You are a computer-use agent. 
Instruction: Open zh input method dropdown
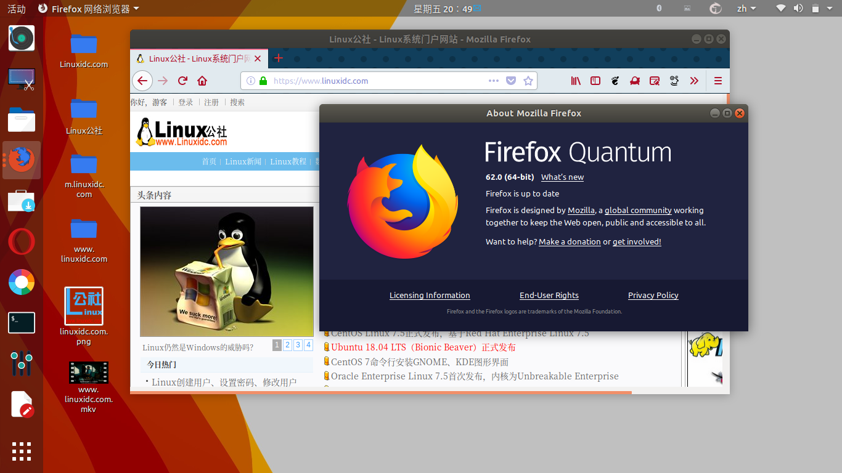[x=746, y=9]
